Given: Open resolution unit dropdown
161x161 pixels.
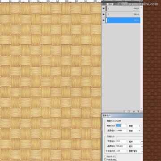Looking at the screenshot, I should 136,151.
